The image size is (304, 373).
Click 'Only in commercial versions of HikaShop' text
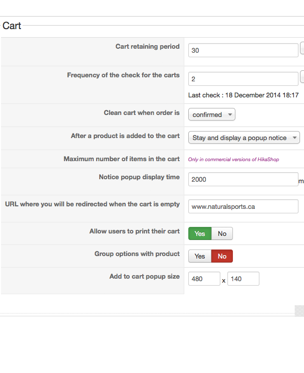pos(233,160)
